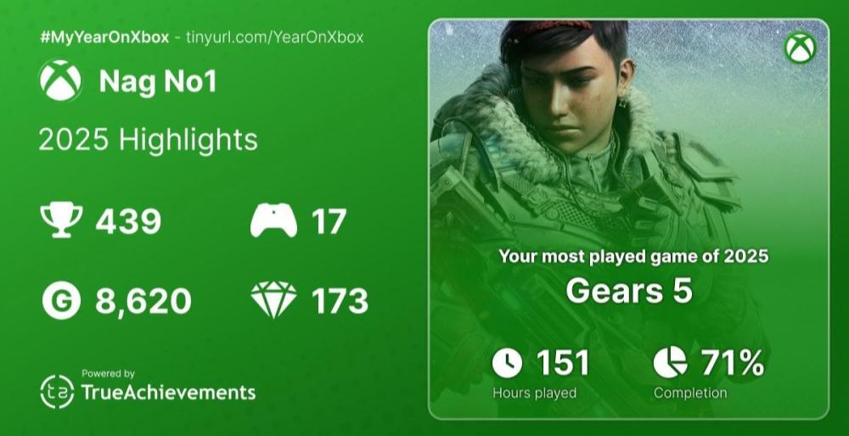This screenshot has width=849, height=436.
Task: Click the 439 achievements count
Action: pyautogui.click(x=128, y=221)
